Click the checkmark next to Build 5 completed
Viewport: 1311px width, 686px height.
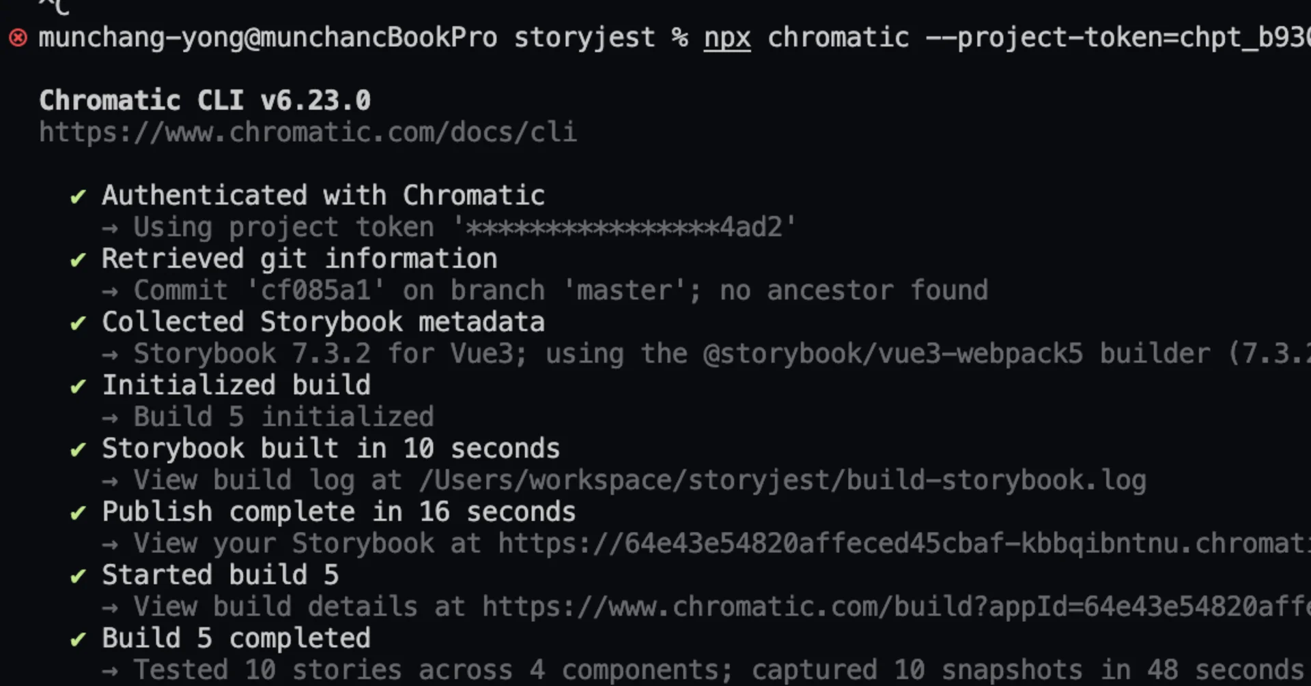pos(79,640)
